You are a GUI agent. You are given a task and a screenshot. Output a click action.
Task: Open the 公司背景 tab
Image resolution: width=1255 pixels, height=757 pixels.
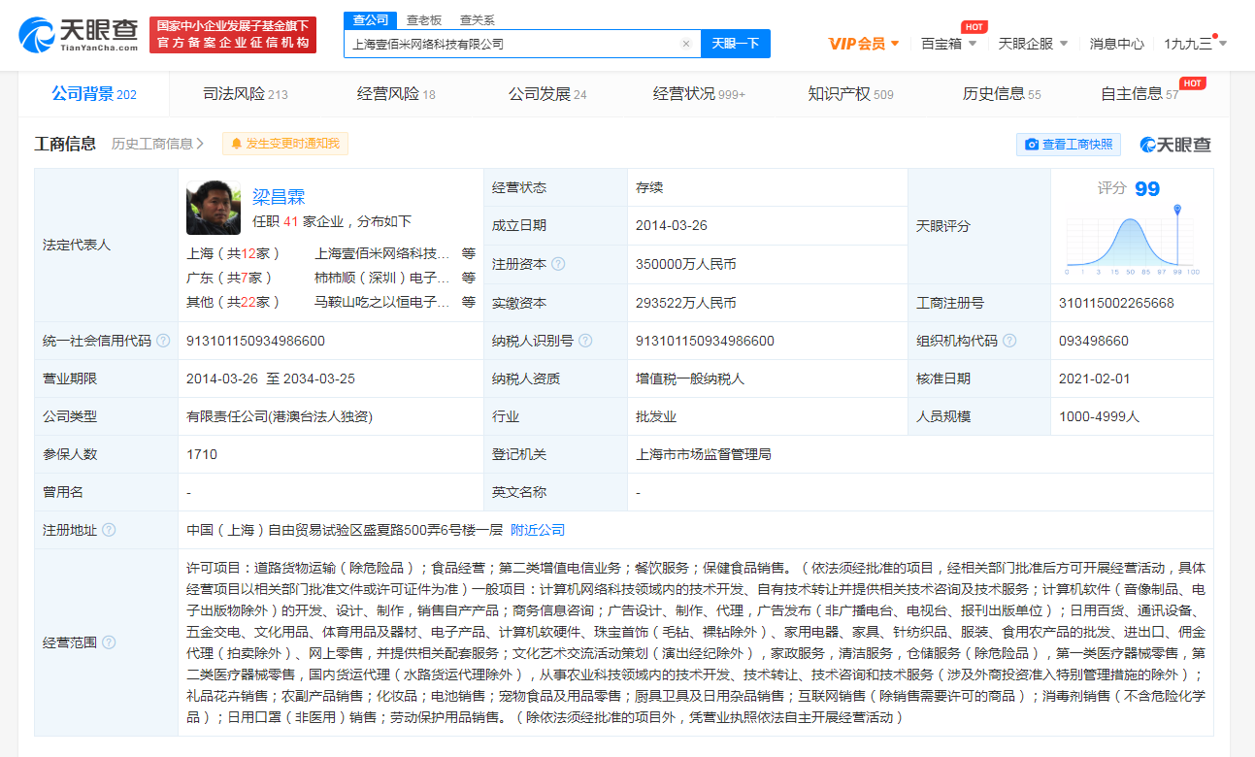tap(94, 94)
